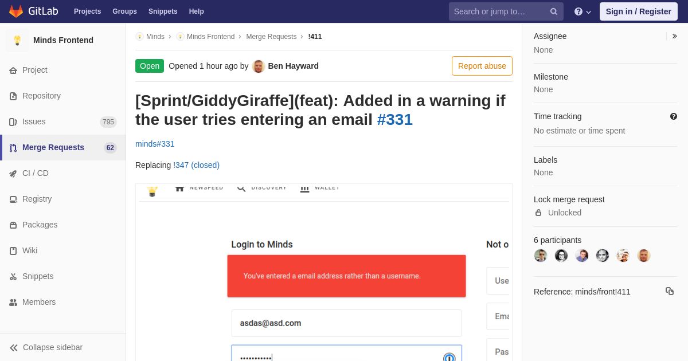The height and width of the screenshot is (361, 688).
Task: Open the !347 (closed) merge request link
Action: tap(197, 165)
